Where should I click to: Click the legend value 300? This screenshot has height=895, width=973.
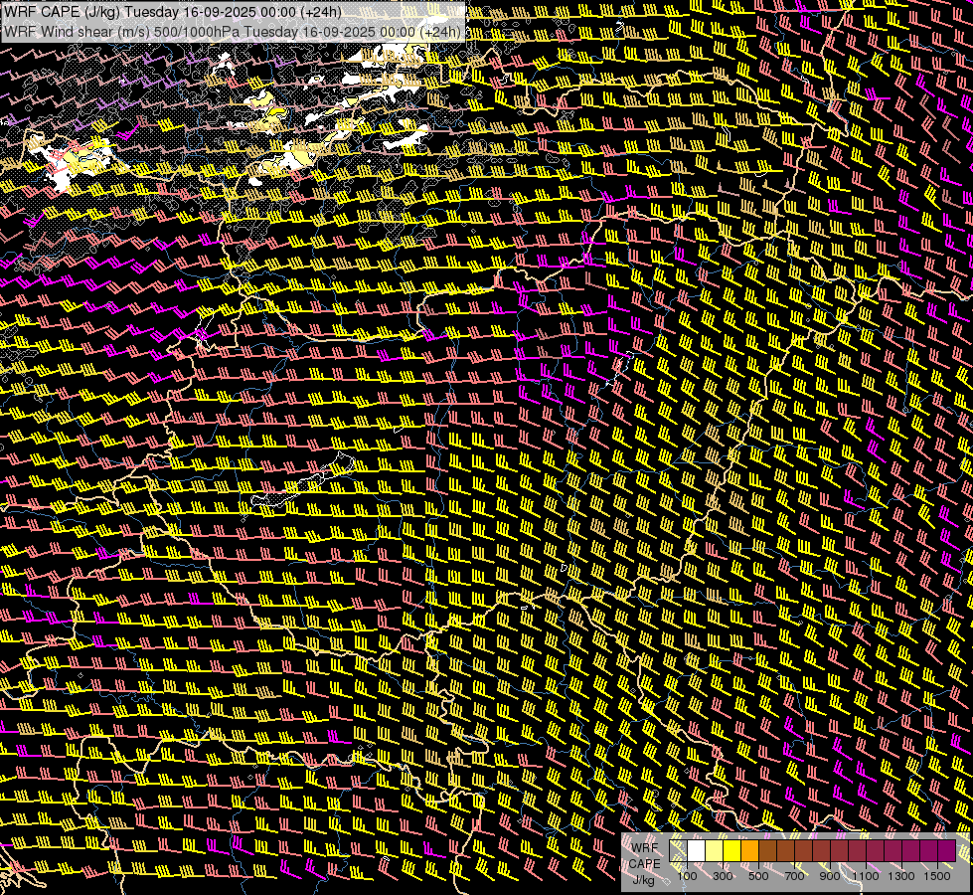pyautogui.click(x=723, y=876)
